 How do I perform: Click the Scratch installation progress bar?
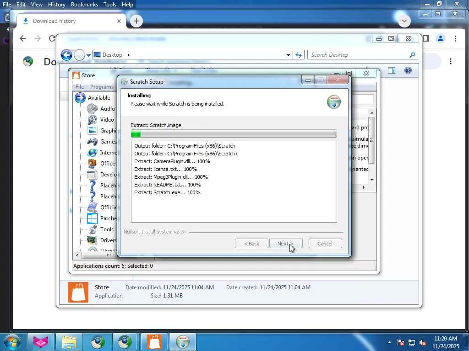pyautogui.click(x=234, y=134)
